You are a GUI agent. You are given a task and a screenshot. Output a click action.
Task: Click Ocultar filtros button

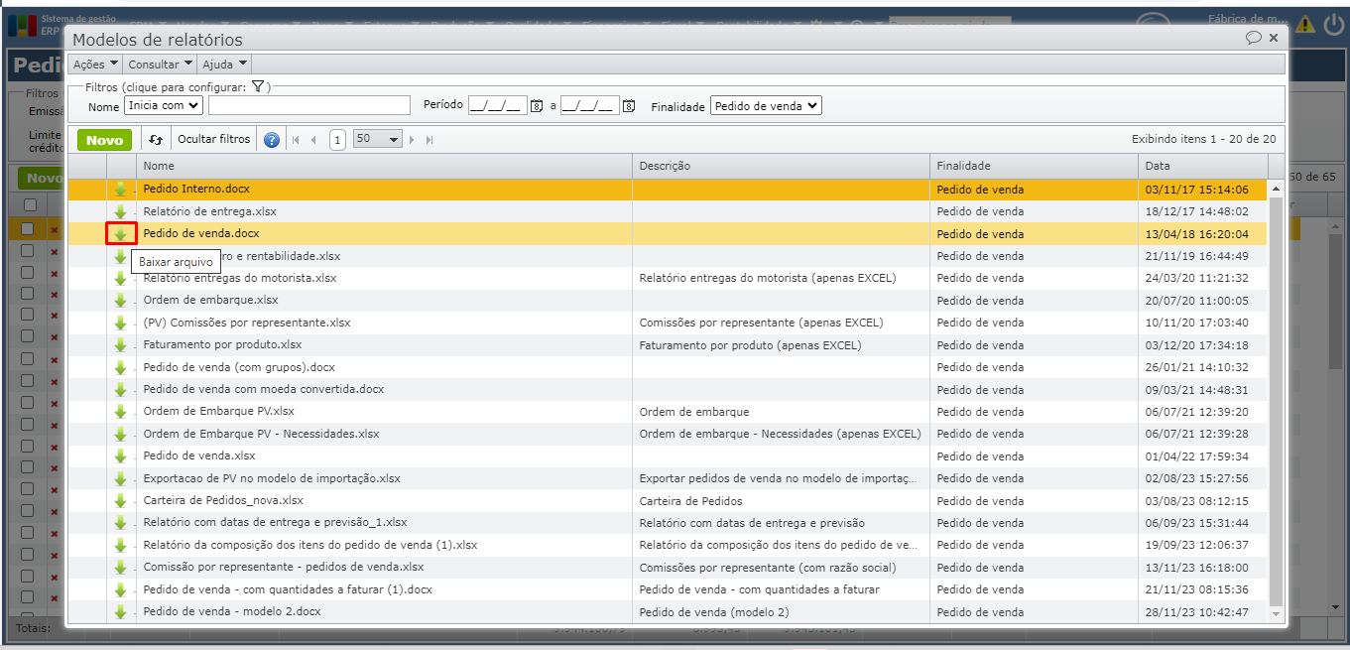[213, 140]
